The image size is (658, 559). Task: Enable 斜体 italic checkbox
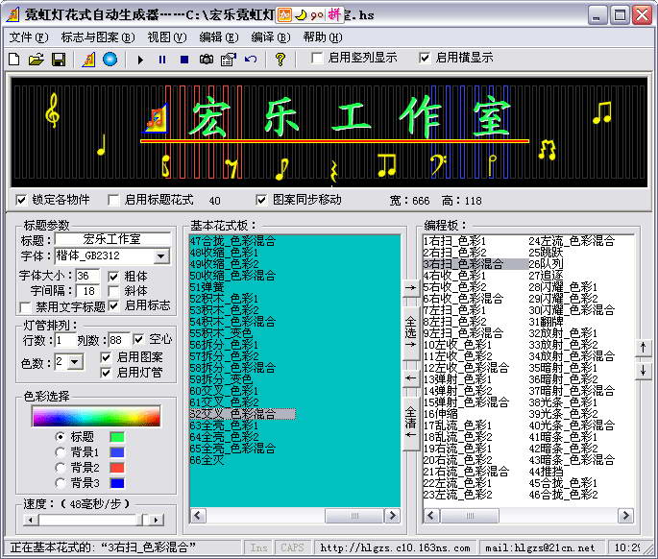pos(113,291)
